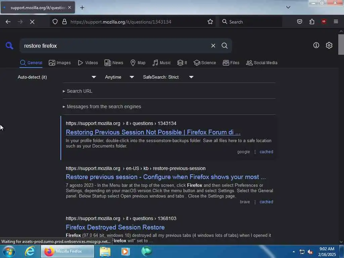
Task: Expand the Search URL section
Action: coord(78,91)
